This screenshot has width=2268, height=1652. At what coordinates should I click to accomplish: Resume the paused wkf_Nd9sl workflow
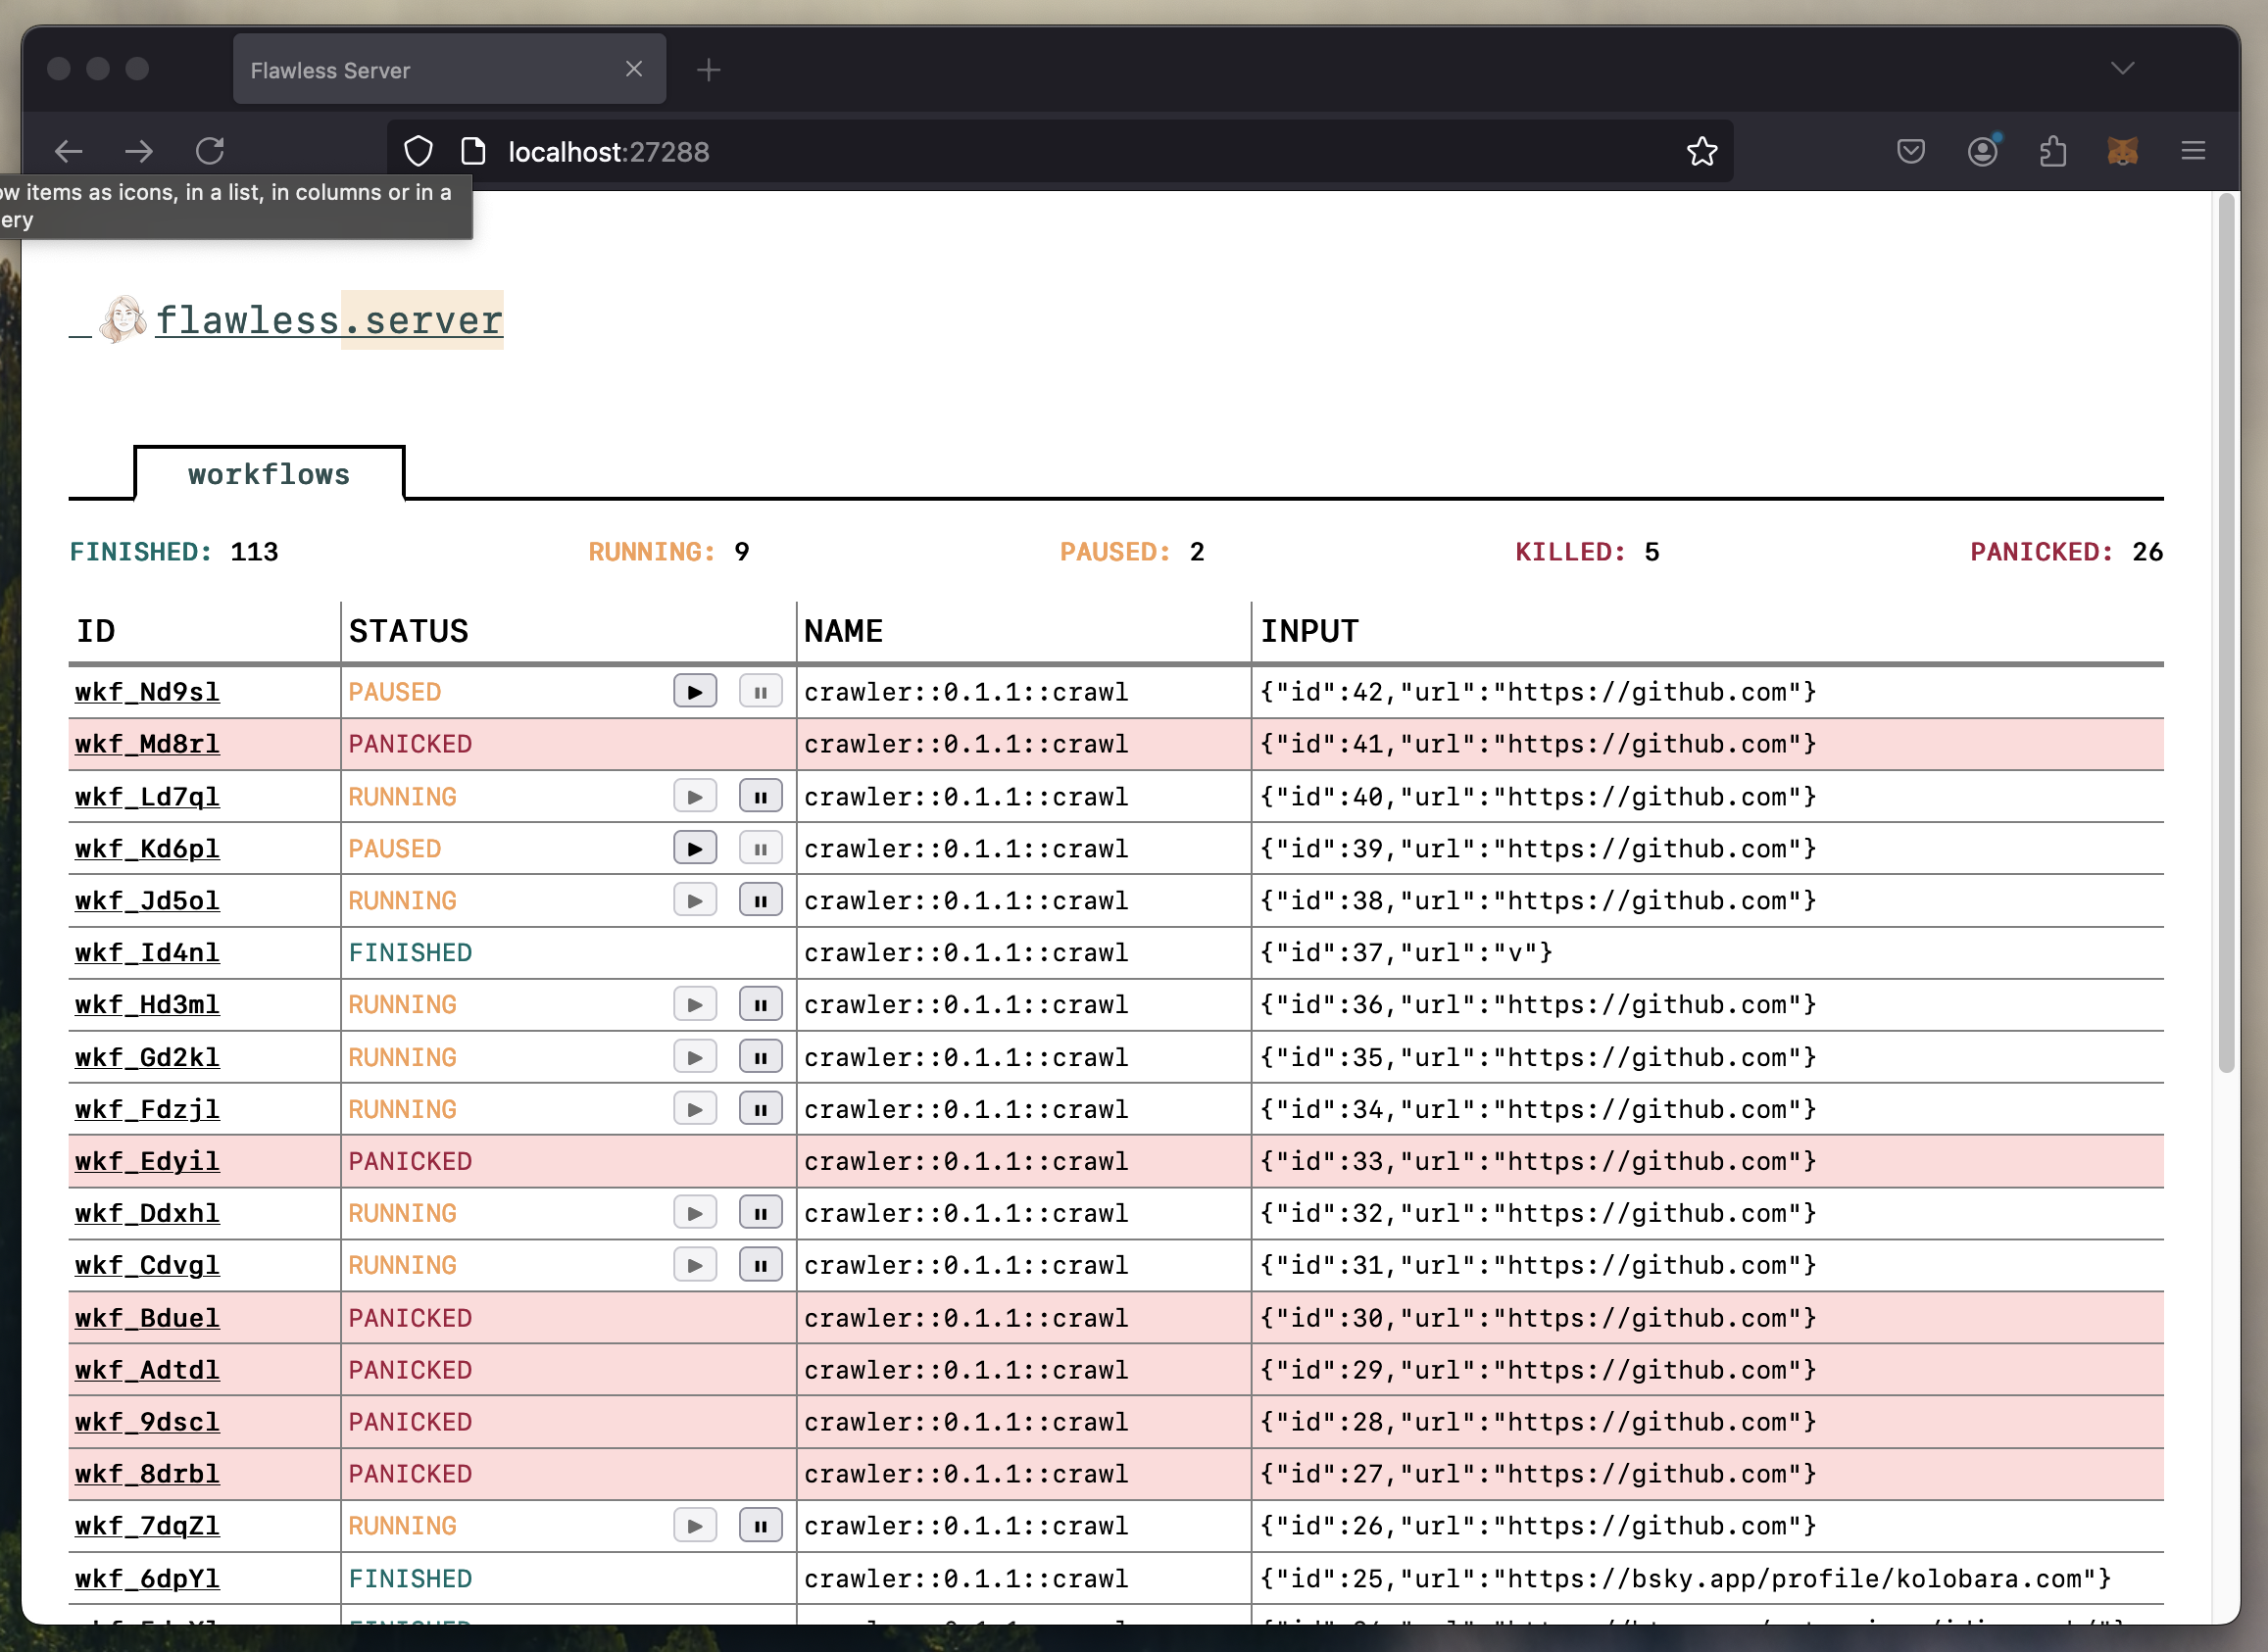(x=694, y=691)
